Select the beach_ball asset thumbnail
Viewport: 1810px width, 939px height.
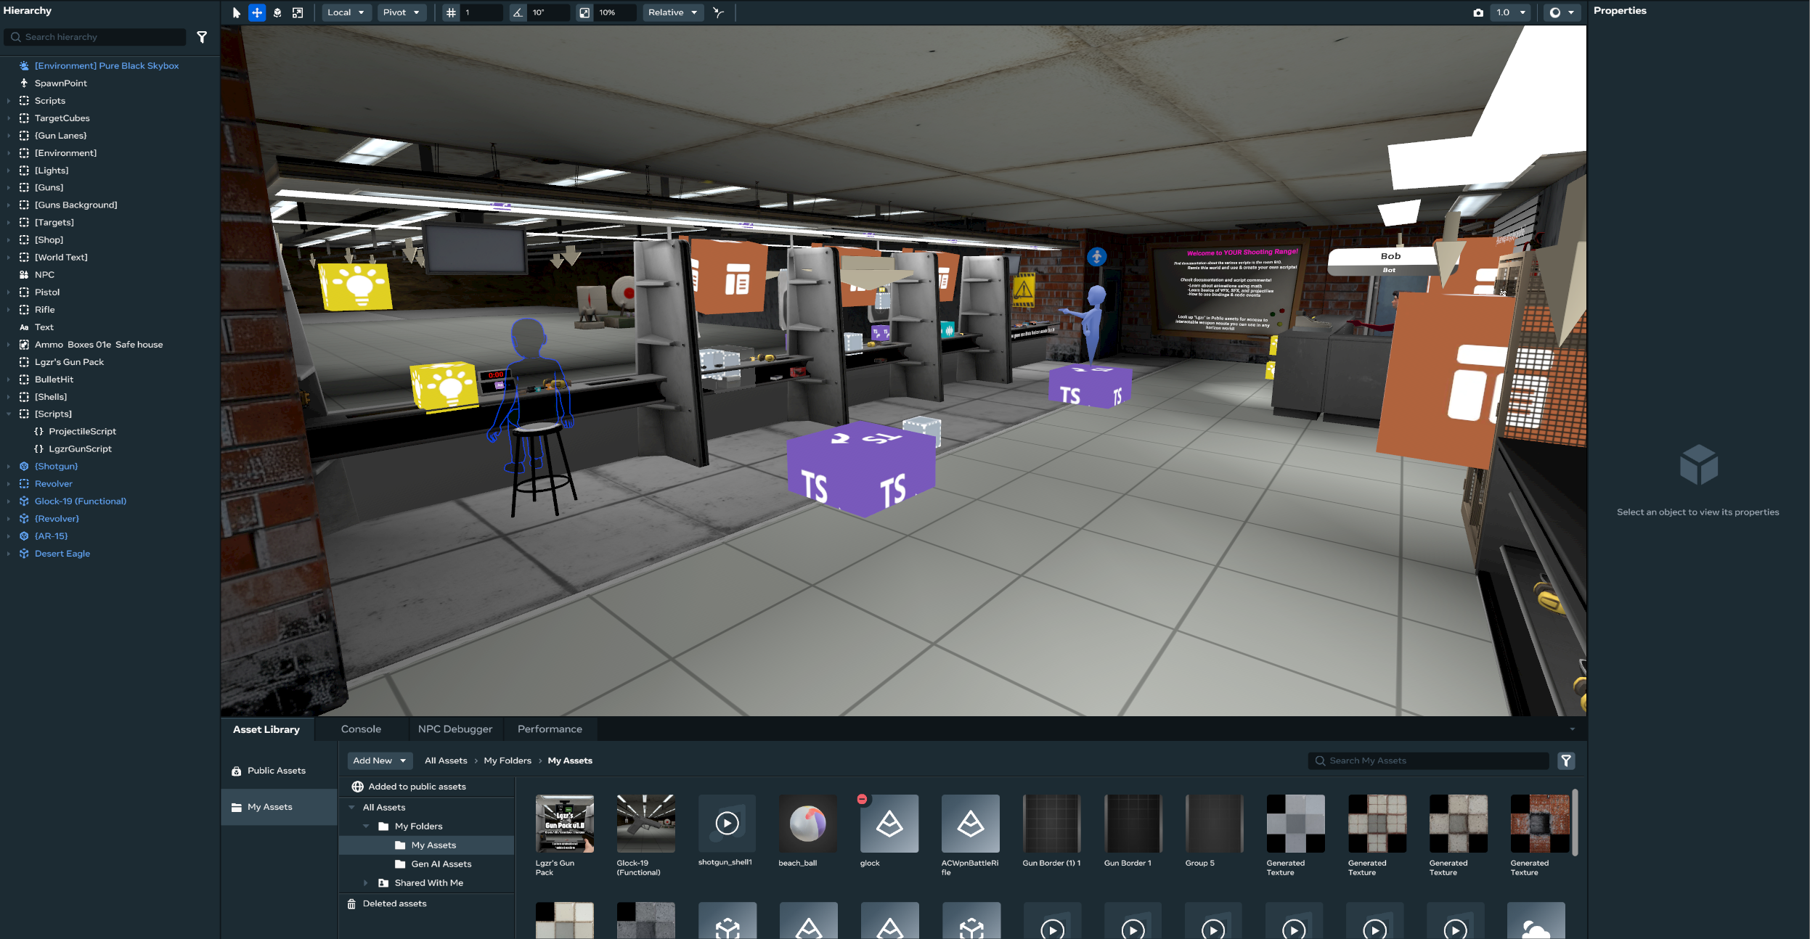pyautogui.click(x=807, y=824)
